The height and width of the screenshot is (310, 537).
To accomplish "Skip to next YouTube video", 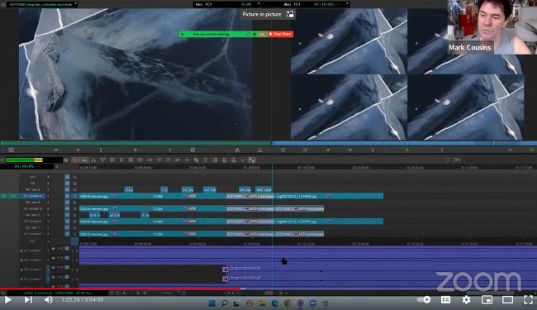I will click(28, 300).
